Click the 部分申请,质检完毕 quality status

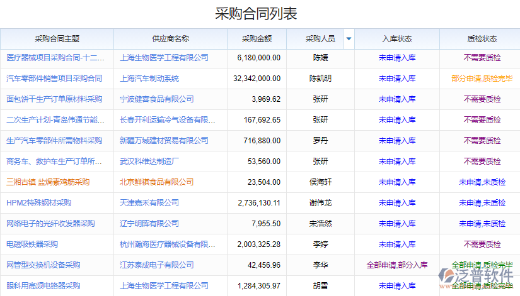[482, 79]
